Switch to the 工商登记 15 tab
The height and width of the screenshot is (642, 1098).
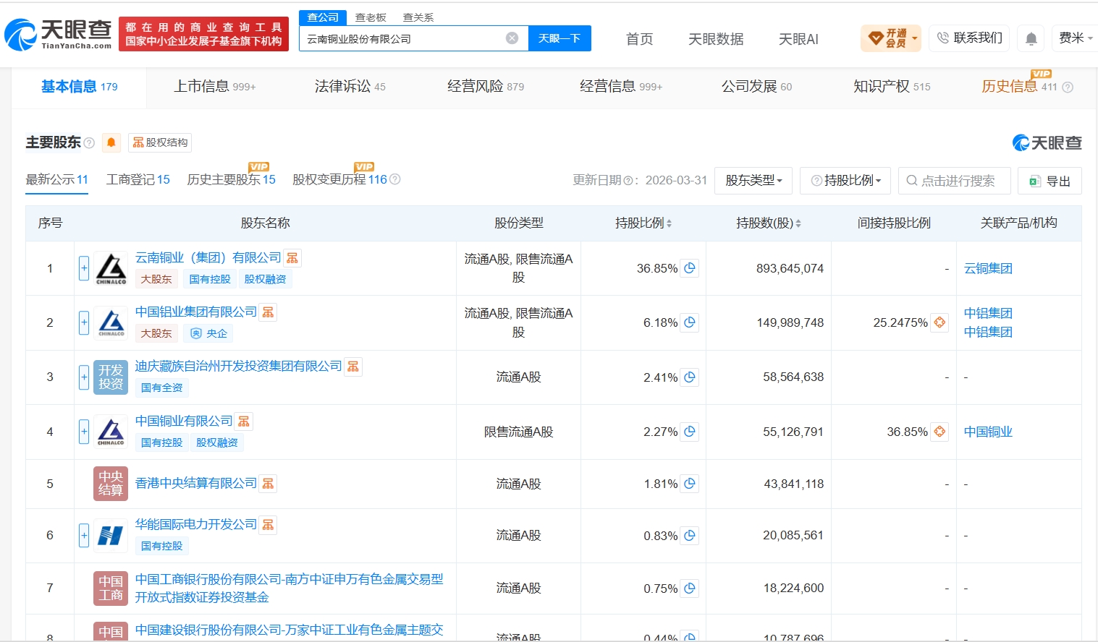(138, 179)
